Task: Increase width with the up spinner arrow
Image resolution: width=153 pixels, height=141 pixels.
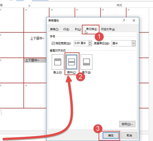Action: [90, 42]
